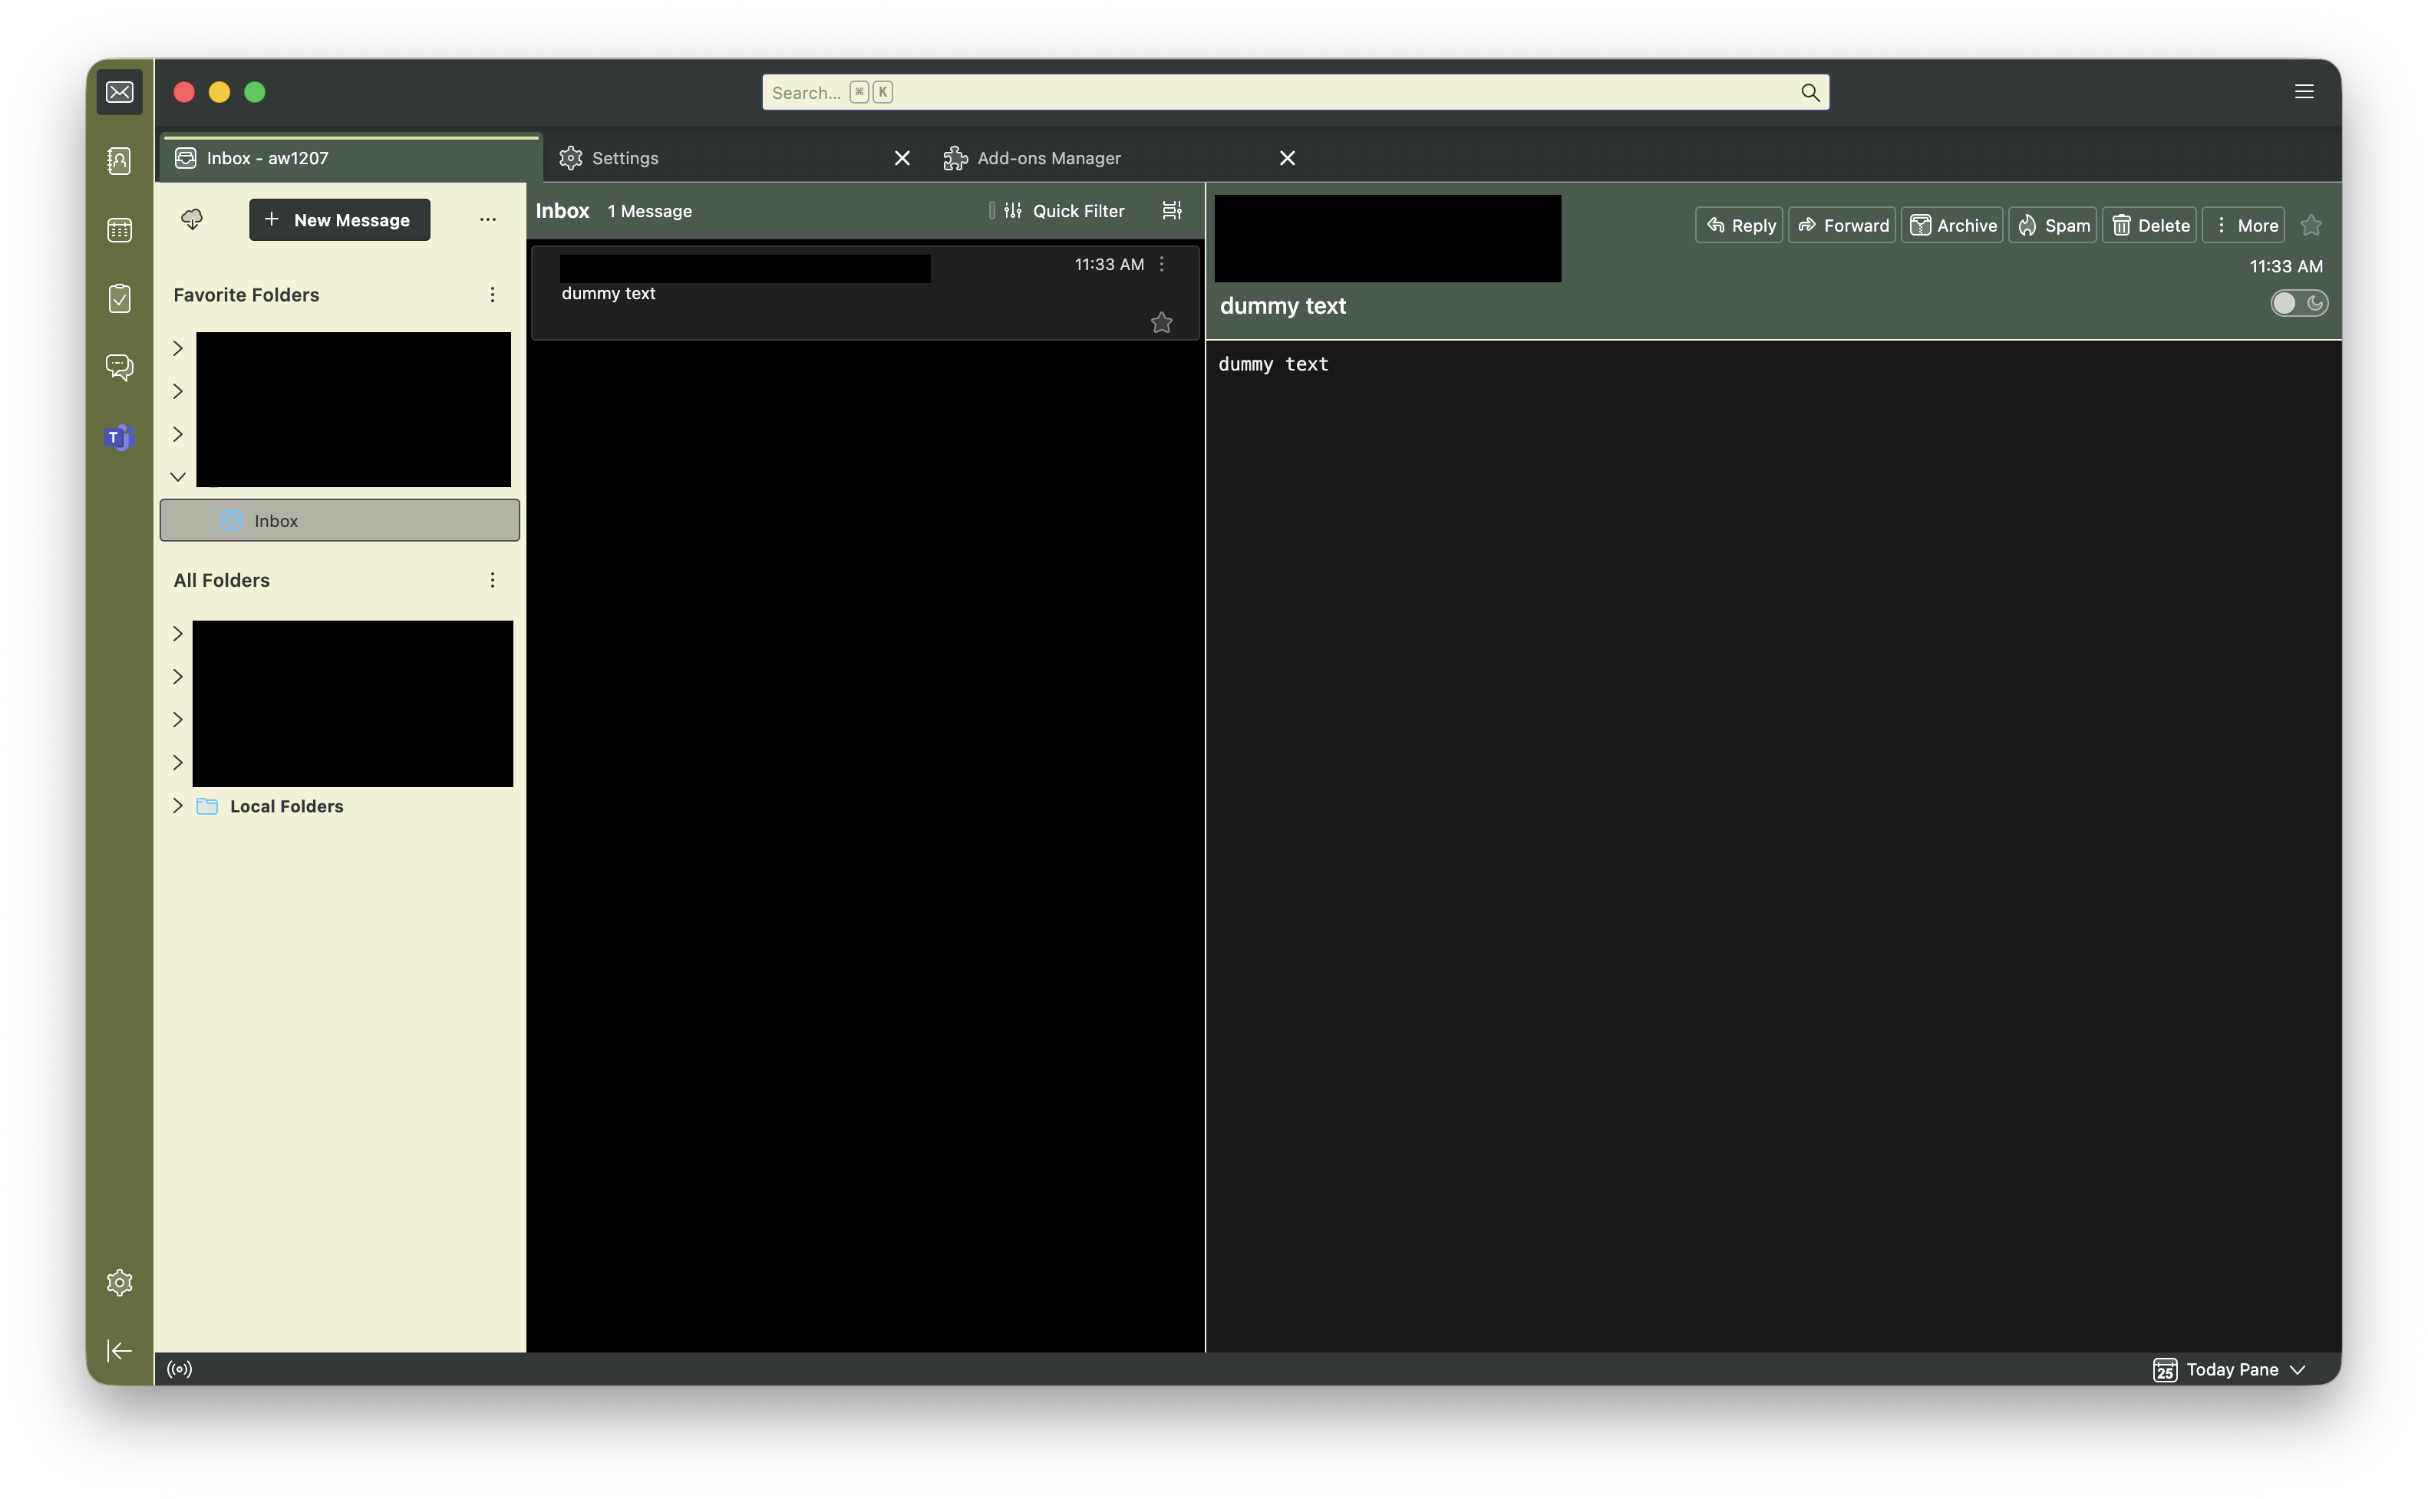
Task: Open Settings gear in spaces toolbar
Action: coord(119,1283)
